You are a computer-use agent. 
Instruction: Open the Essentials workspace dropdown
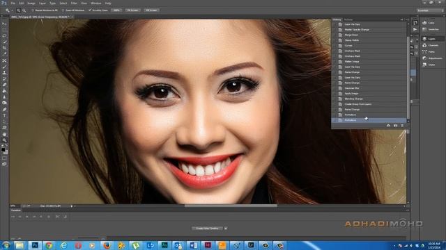pos(430,10)
